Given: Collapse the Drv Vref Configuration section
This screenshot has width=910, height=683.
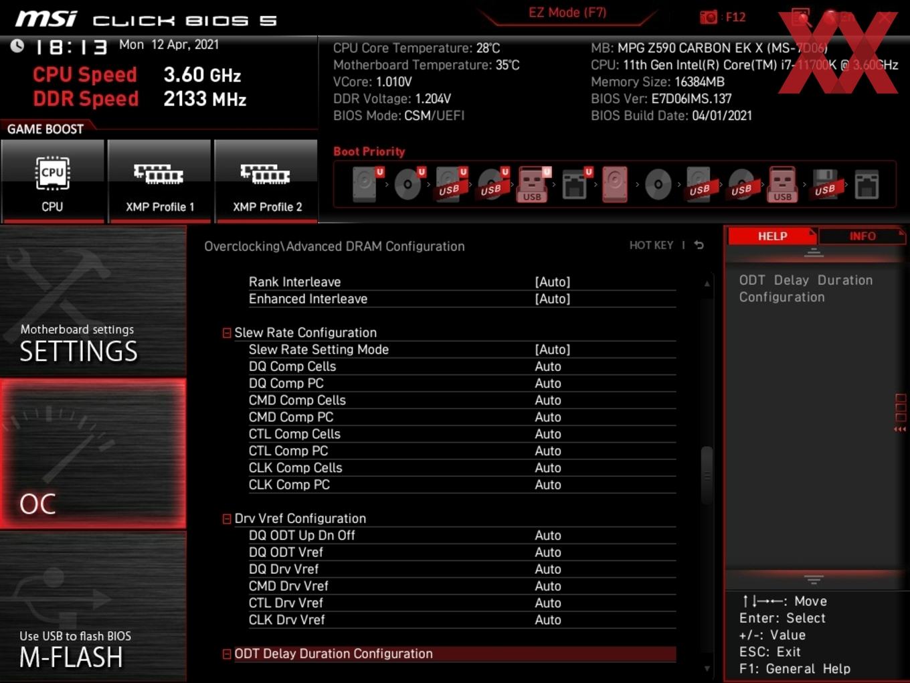Looking at the screenshot, I should (227, 519).
